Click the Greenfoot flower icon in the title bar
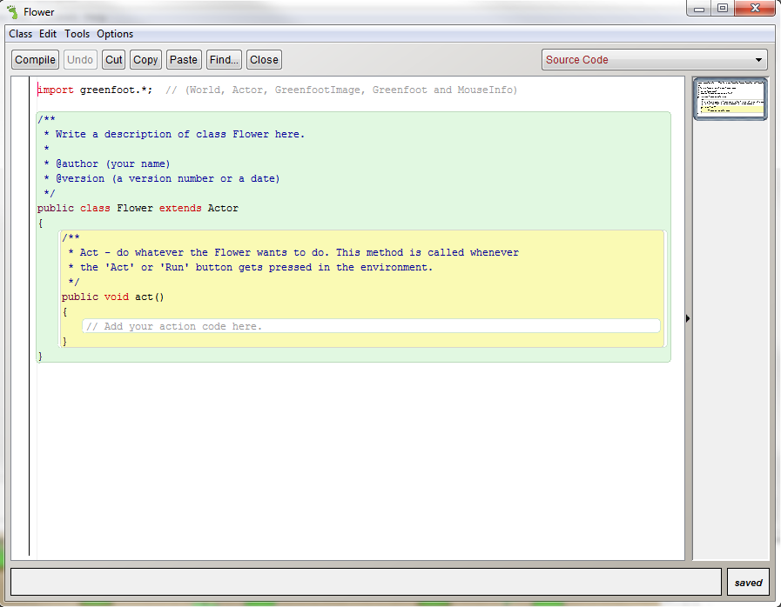 [x=10, y=9]
